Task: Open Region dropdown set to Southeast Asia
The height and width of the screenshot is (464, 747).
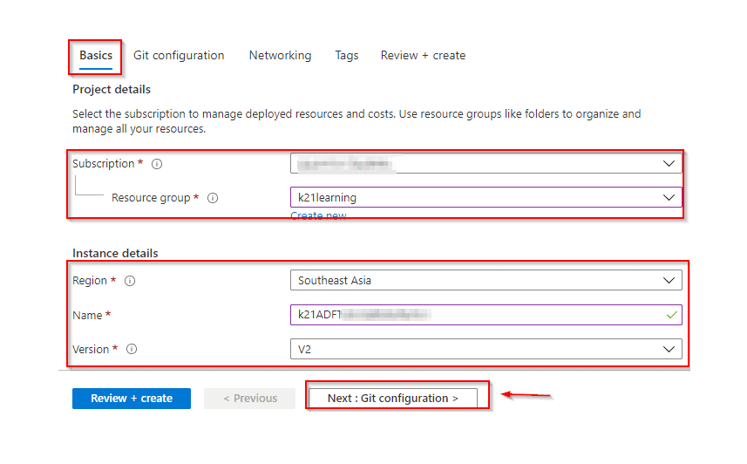Action: 486,281
